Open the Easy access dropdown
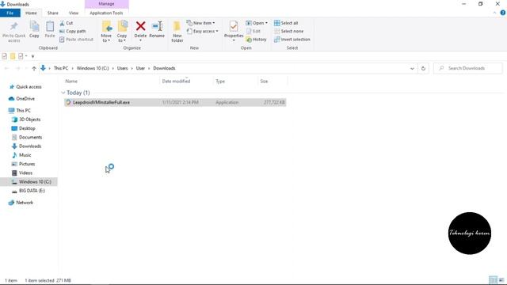Screen dimensions: 507x285 click(x=203, y=32)
